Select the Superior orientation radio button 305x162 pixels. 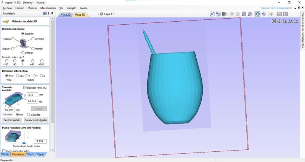pos(23,33)
